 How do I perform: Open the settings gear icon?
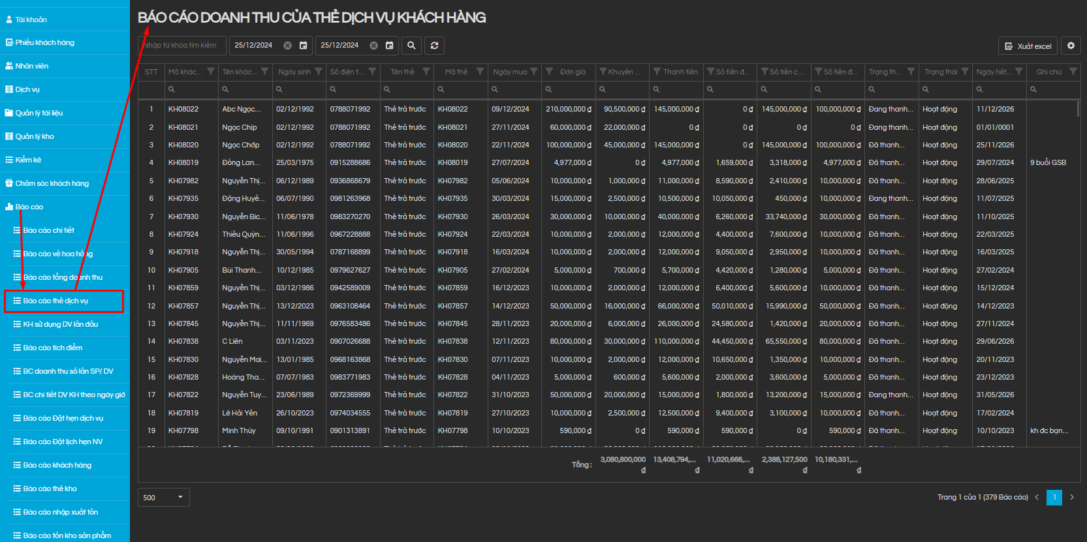(x=1071, y=46)
